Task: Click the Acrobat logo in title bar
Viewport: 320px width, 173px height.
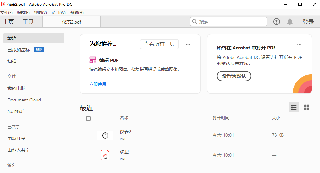Action: [3, 4]
